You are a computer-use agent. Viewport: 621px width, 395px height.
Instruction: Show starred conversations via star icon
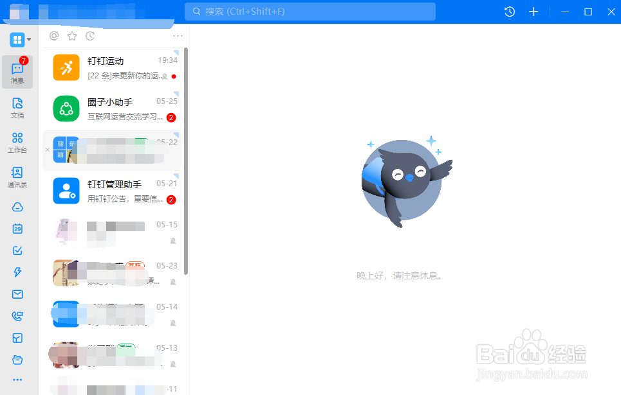[72, 36]
